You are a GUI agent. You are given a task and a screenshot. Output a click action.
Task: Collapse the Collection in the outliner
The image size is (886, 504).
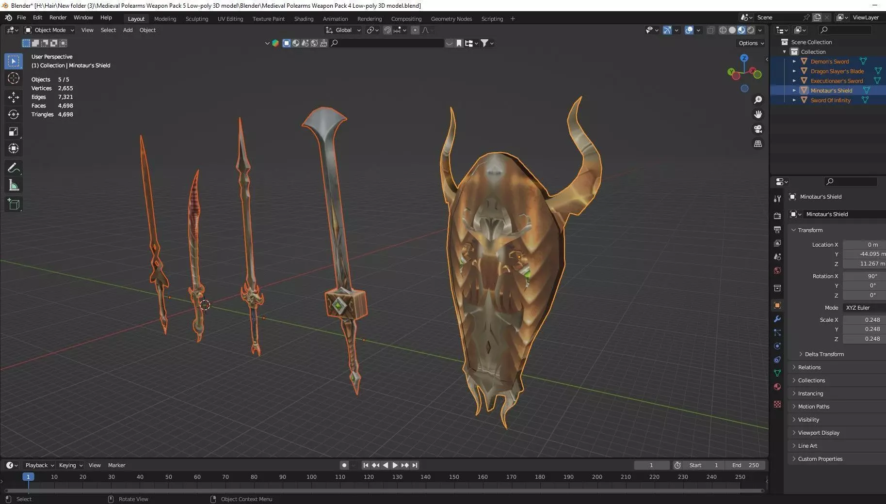[x=784, y=52]
